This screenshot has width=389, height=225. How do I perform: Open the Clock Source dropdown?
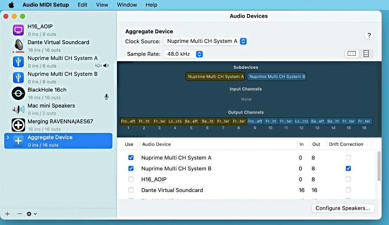coord(205,41)
